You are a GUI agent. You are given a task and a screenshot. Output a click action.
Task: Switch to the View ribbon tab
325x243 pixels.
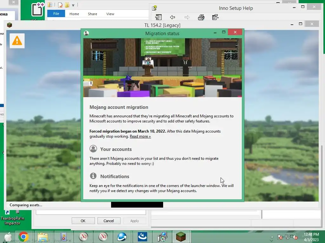110,14
